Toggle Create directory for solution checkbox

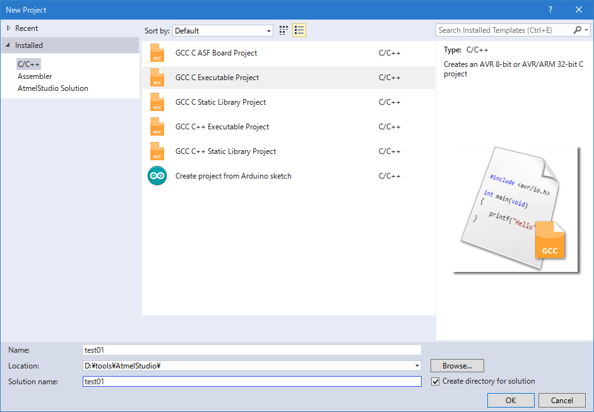click(436, 381)
